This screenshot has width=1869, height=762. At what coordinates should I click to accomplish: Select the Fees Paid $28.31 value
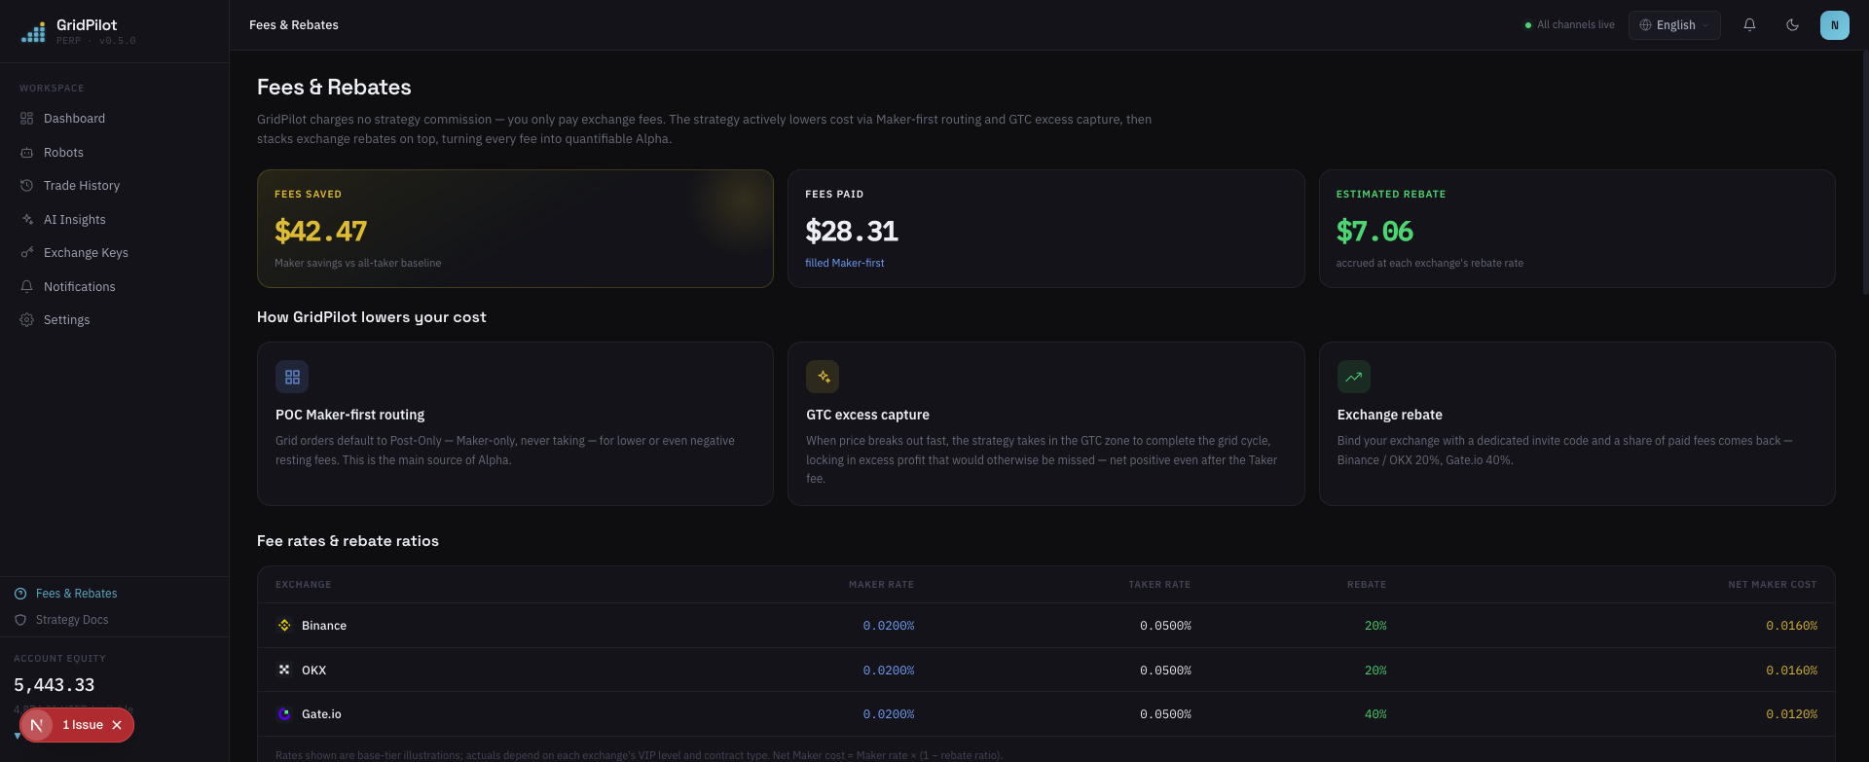pyautogui.click(x=852, y=232)
